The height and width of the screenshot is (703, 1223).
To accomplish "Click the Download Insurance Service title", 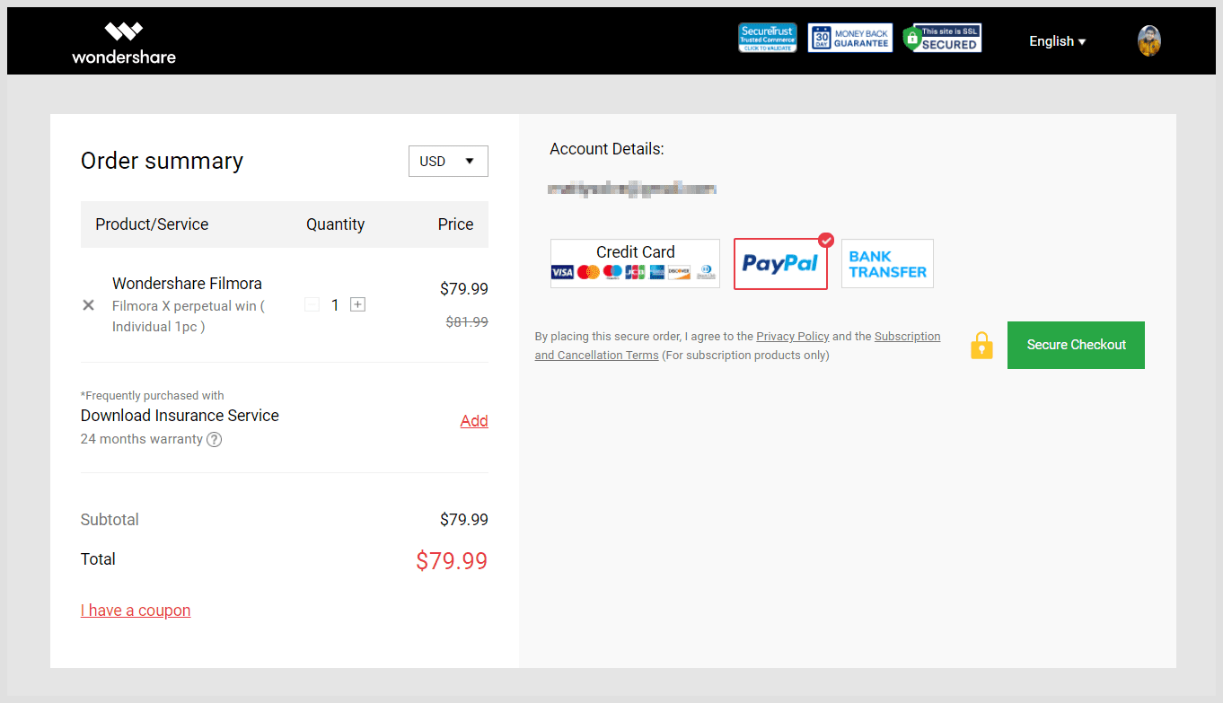I will coord(180,416).
